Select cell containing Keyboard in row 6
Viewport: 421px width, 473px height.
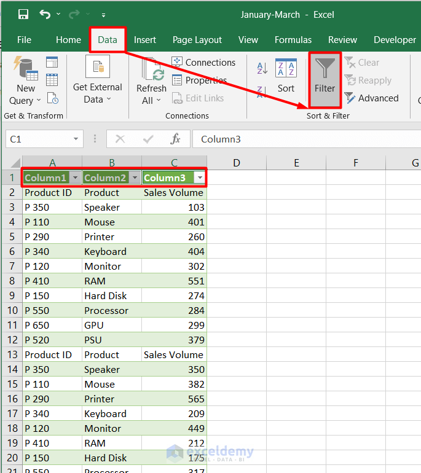point(105,251)
